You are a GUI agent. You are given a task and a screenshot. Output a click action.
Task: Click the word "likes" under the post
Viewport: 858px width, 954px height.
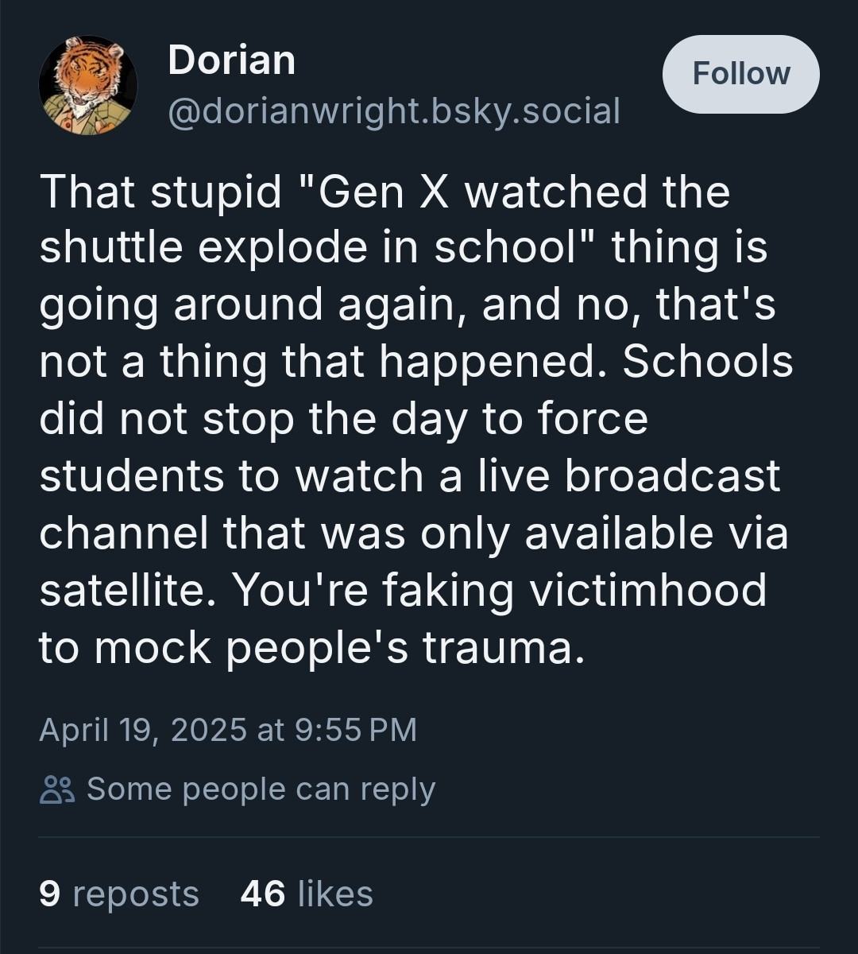(x=334, y=894)
